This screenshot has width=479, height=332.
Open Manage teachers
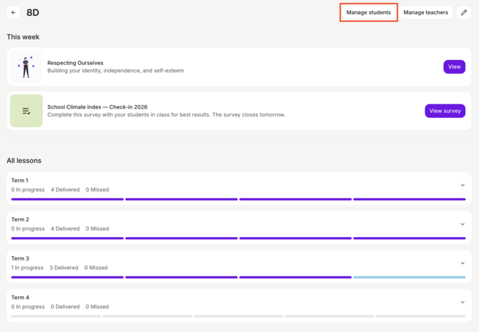click(x=425, y=13)
